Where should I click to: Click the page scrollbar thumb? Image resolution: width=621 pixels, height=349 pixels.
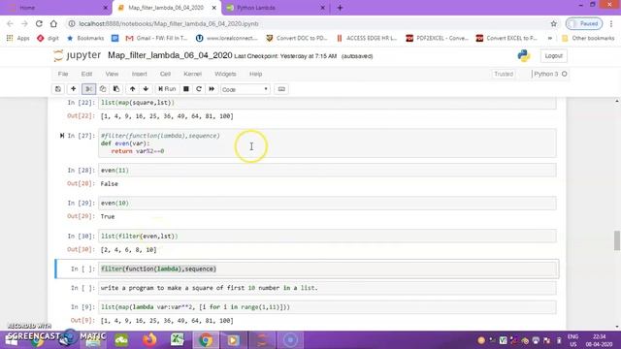[617, 240]
